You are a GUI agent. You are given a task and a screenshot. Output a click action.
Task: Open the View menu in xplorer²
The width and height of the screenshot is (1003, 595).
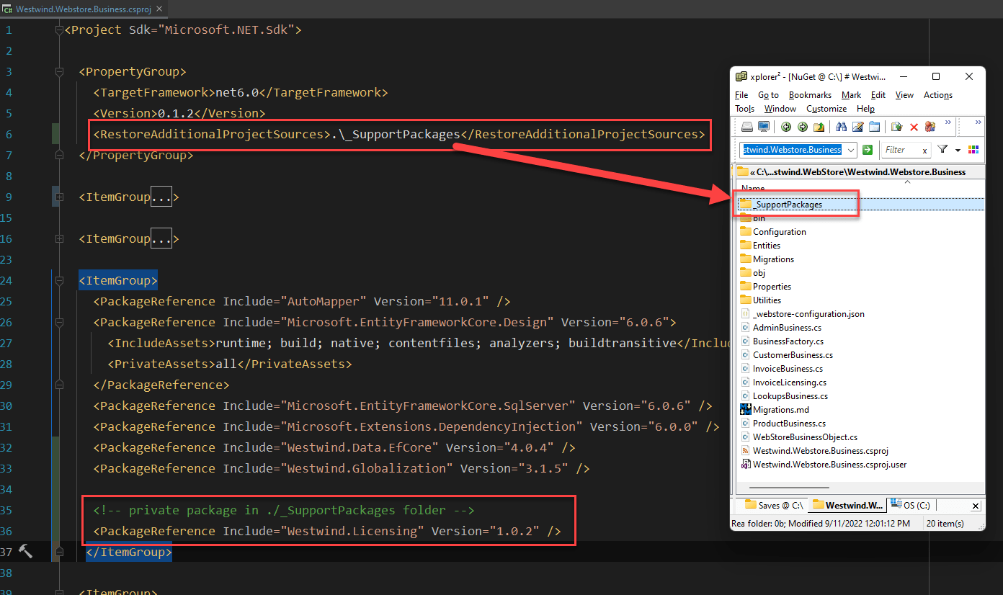coord(904,95)
